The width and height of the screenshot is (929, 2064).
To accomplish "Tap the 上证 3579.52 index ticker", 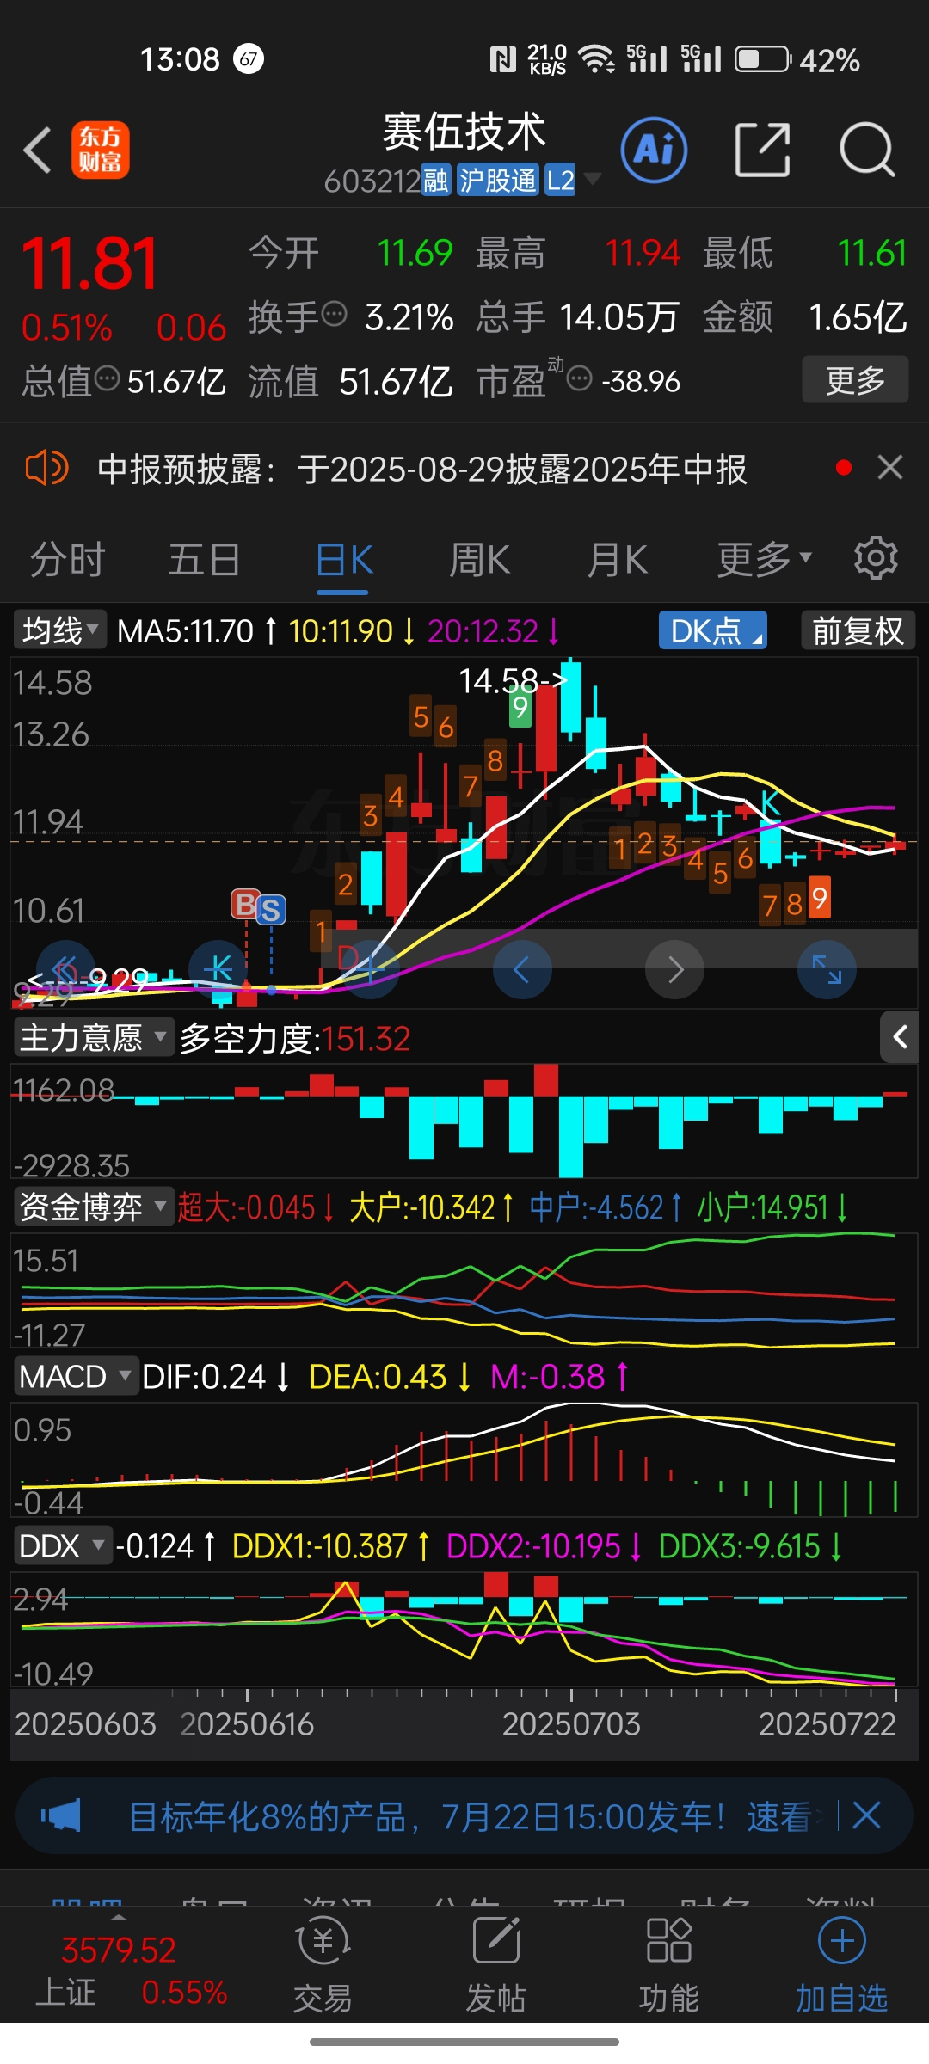I will 131,1970.
